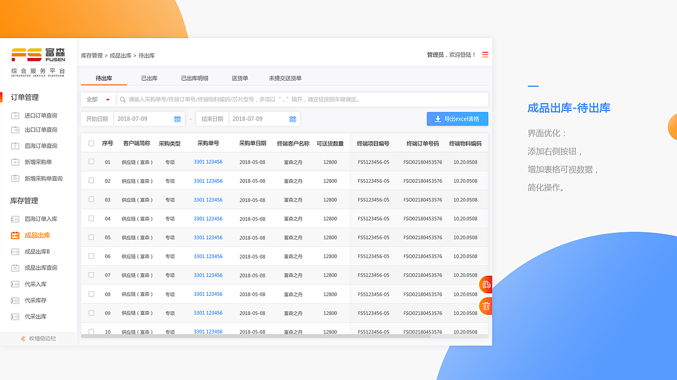Open purchase order link in row 03
Image resolution: width=677 pixels, height=380 pixels.
[x=208, y=200]
